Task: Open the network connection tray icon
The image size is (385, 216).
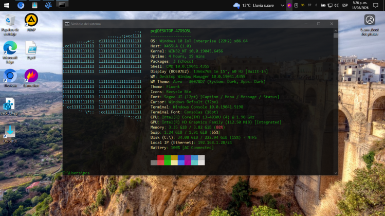Action: pyautogui.click(x=329, y=5)
